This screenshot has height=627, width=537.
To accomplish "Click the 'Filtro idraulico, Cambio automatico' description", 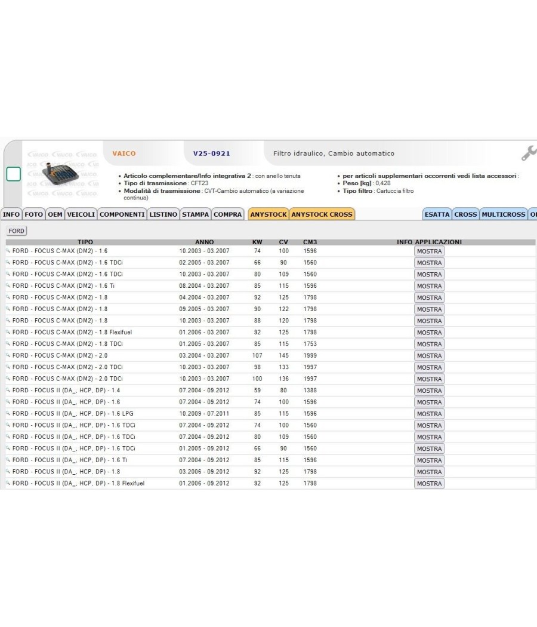I will click(x=334, y=153).
